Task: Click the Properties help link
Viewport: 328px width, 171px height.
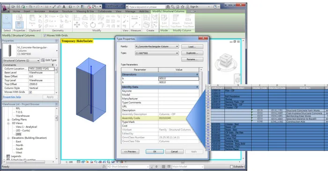Action: point(12,97)
